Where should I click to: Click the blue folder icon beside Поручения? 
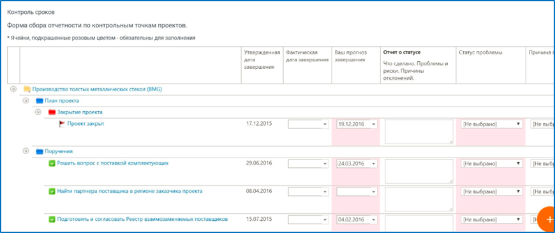click(x=40, y=151)
